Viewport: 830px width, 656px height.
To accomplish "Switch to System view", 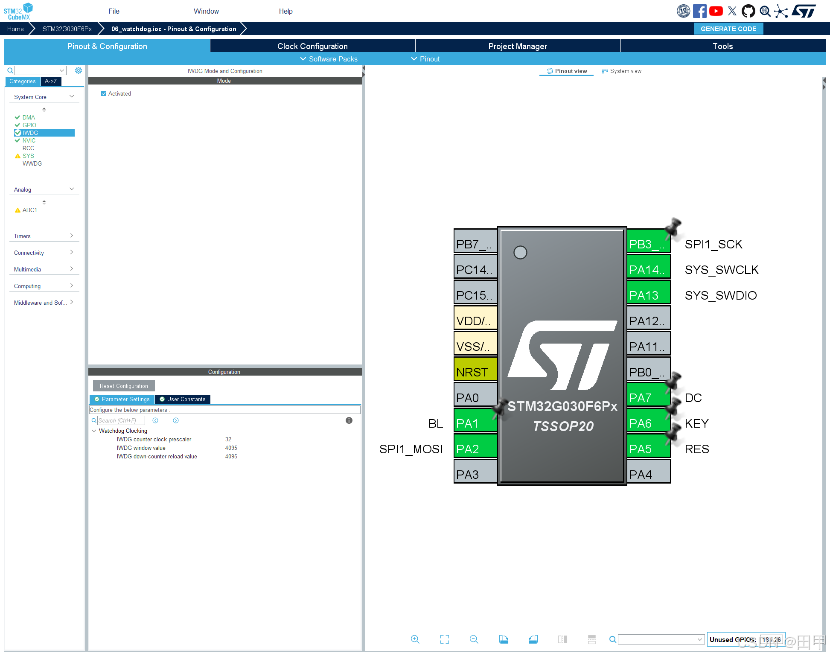I will pyautogui.click(x=622, y=71).
